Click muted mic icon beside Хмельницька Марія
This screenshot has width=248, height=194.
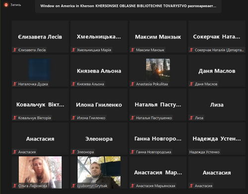[73, 50]
